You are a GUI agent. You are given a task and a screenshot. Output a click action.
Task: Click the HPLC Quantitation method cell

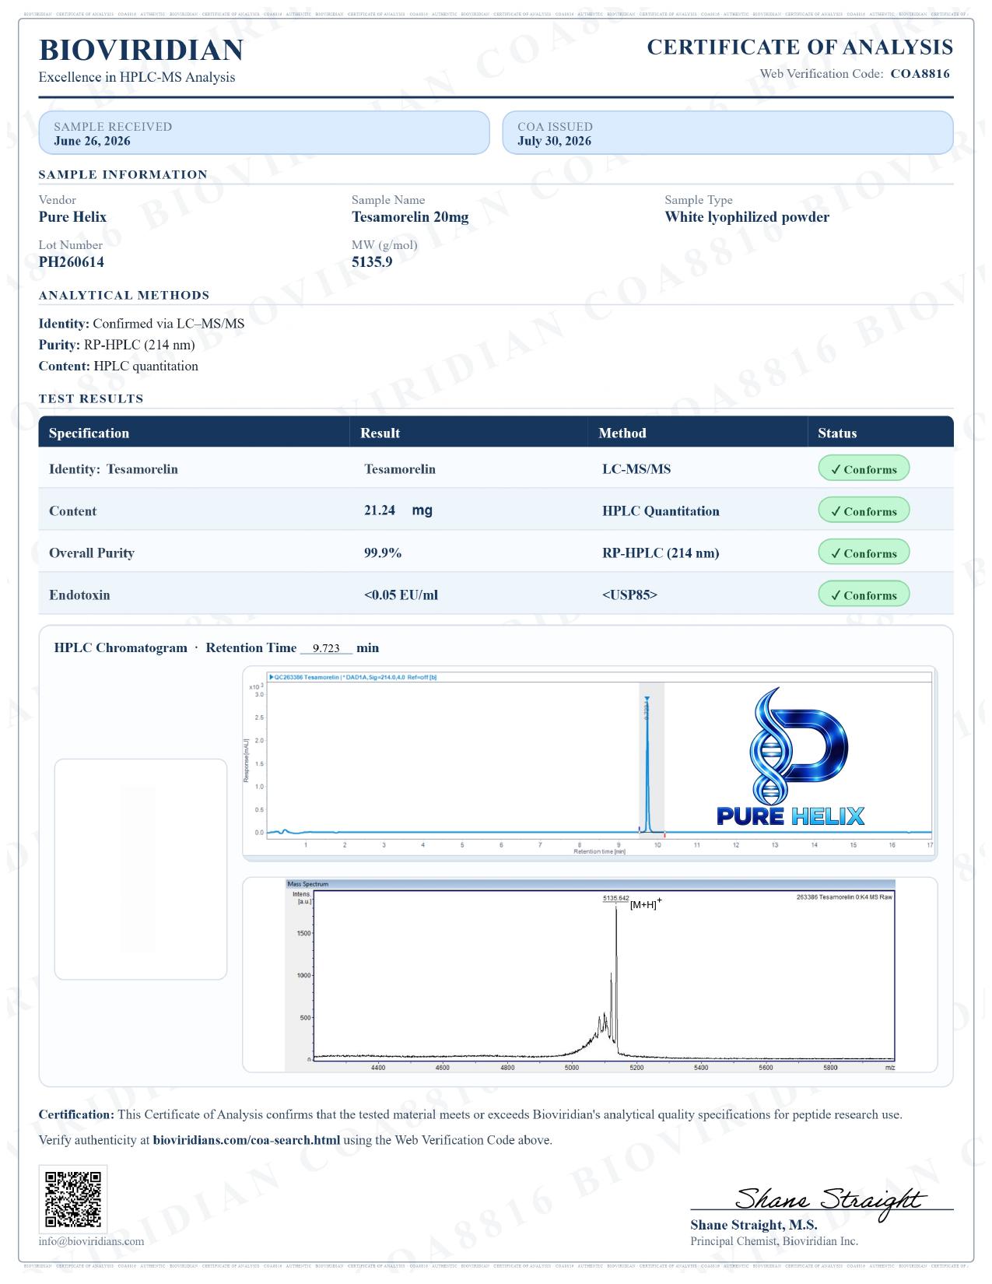661,511
